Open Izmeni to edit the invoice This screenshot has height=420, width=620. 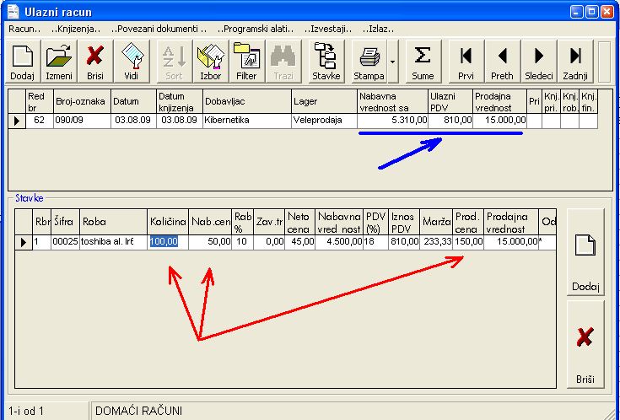tap(59, 62)
